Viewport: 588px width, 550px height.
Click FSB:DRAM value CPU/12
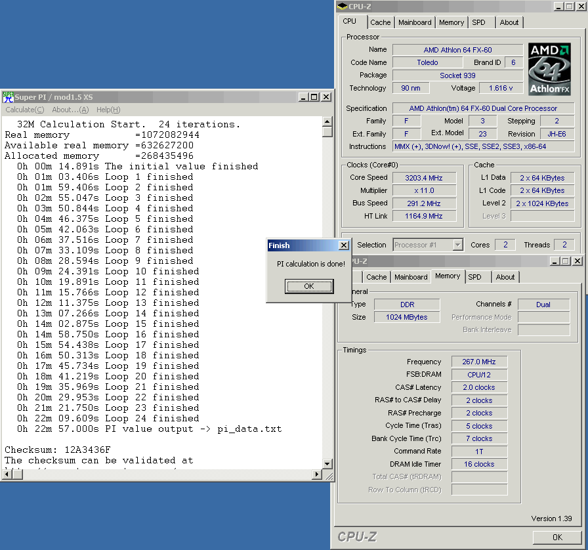479,374
